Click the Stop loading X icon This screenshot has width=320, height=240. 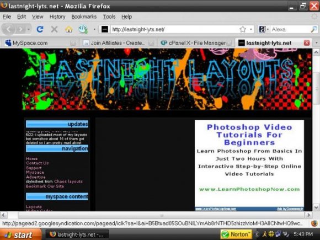point(54,29)
